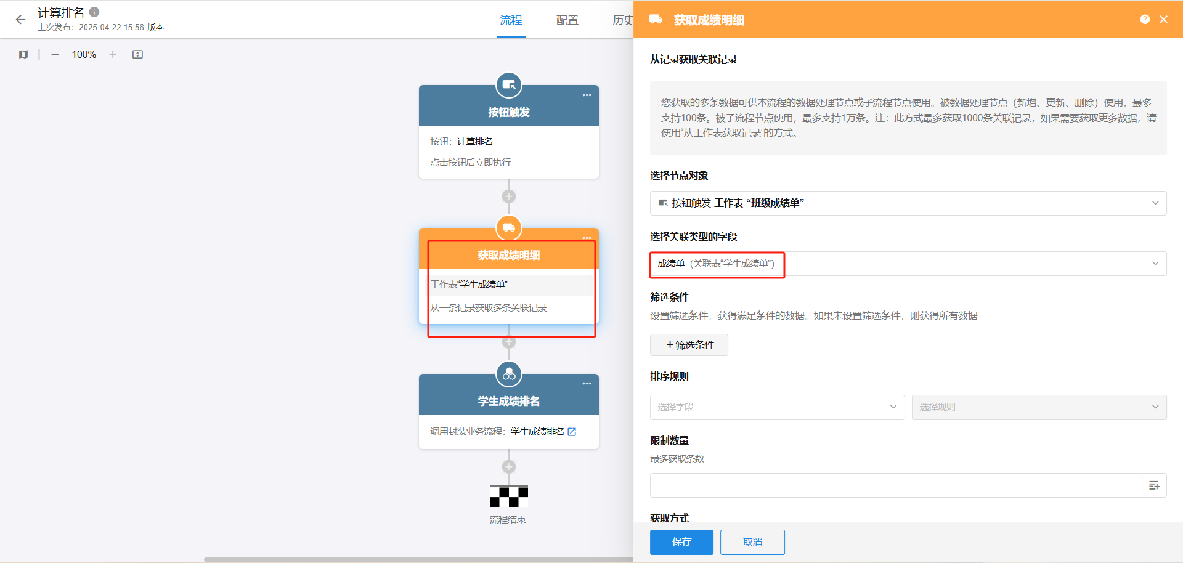1183x563 pixels.
Task: Click the 学生成绩排名 node title
Action: tap(509, 401)
